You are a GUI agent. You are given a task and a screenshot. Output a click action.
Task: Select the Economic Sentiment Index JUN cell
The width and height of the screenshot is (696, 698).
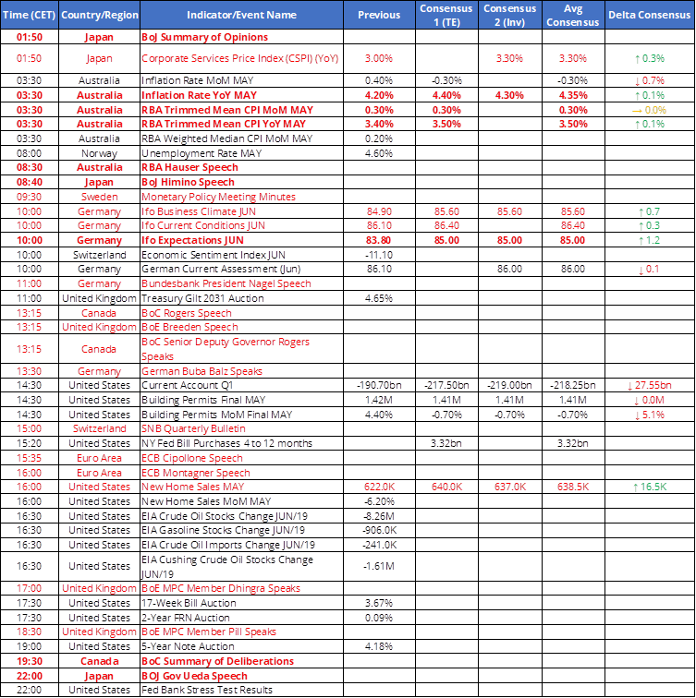tap(241, 255)
